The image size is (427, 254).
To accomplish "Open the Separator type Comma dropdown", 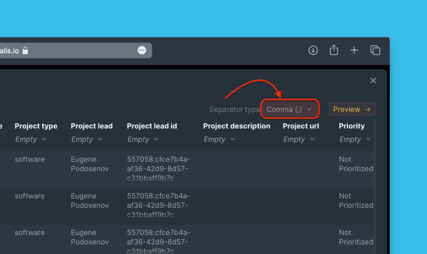I will [x=289, y=109].
